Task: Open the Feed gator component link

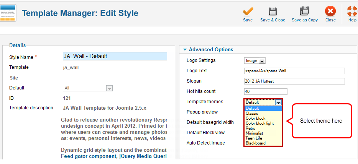Action: pos(89,156)
